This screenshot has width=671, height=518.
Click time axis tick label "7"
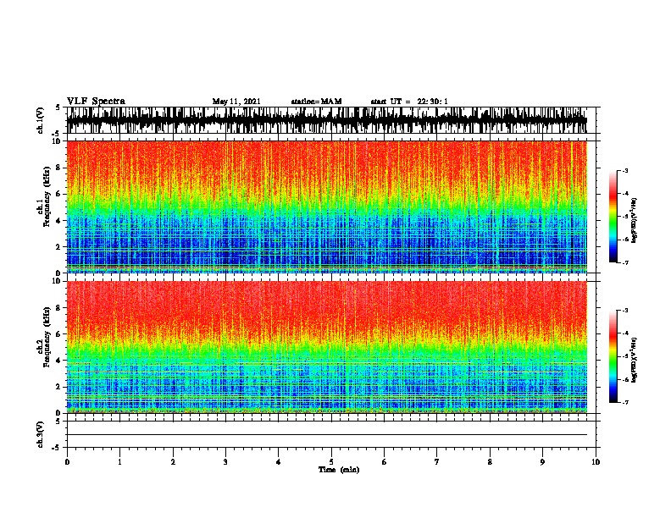pos(437,462)
